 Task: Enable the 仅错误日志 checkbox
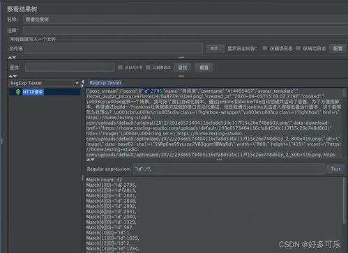tap(265, 48)
